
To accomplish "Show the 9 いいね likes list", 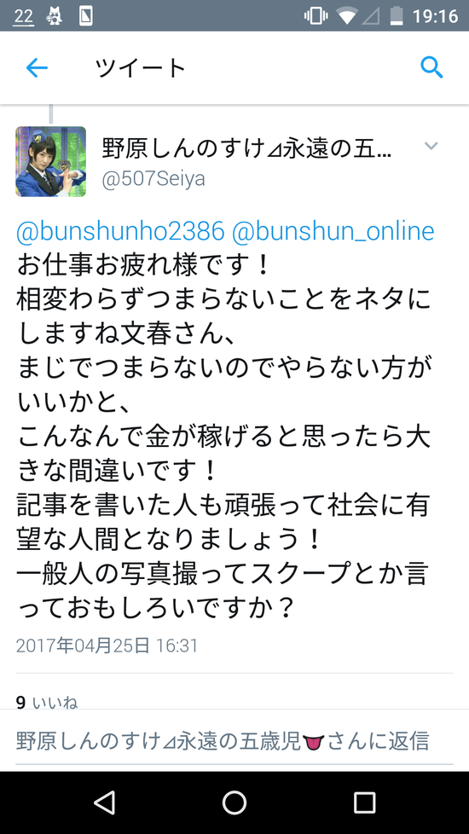I will [47, 703].
